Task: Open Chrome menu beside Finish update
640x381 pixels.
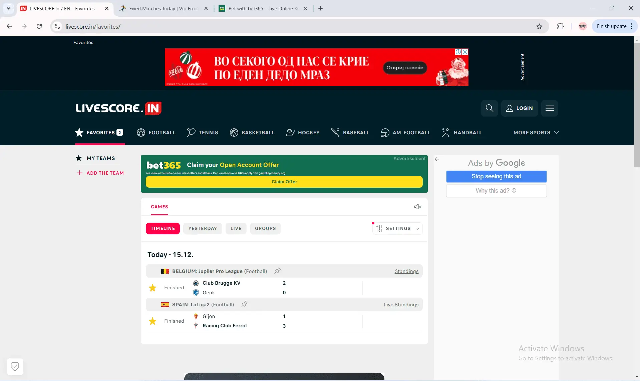Action: coord(632,26)
